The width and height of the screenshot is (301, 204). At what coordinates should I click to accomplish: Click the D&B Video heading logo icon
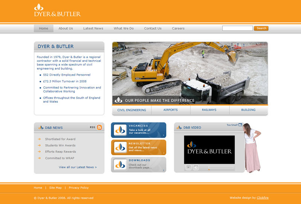click(x=179, y=128)
